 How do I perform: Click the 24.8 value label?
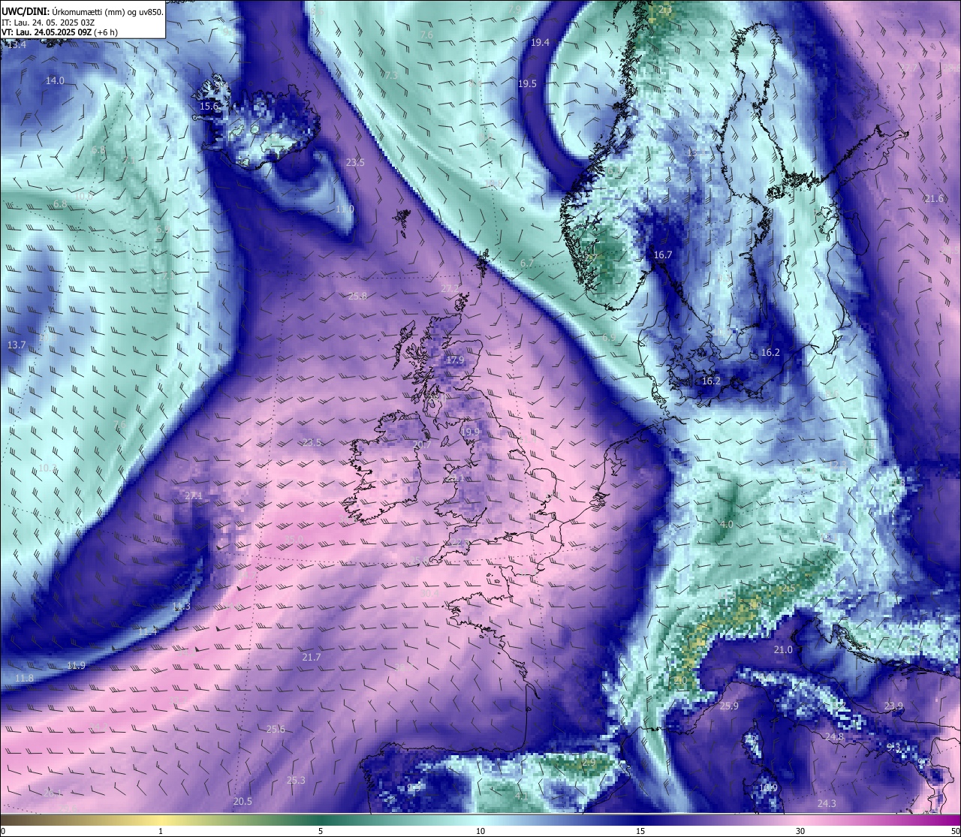click(834, 737)
